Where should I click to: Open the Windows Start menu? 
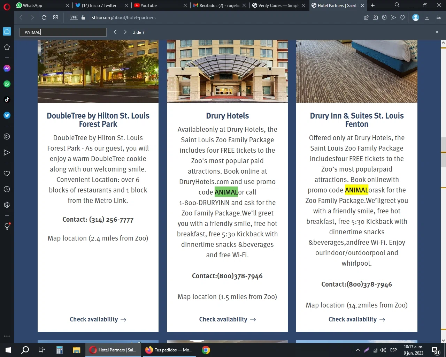[8, 350]
